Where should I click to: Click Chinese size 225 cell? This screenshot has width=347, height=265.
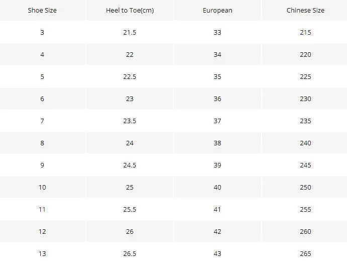(305, 77)
